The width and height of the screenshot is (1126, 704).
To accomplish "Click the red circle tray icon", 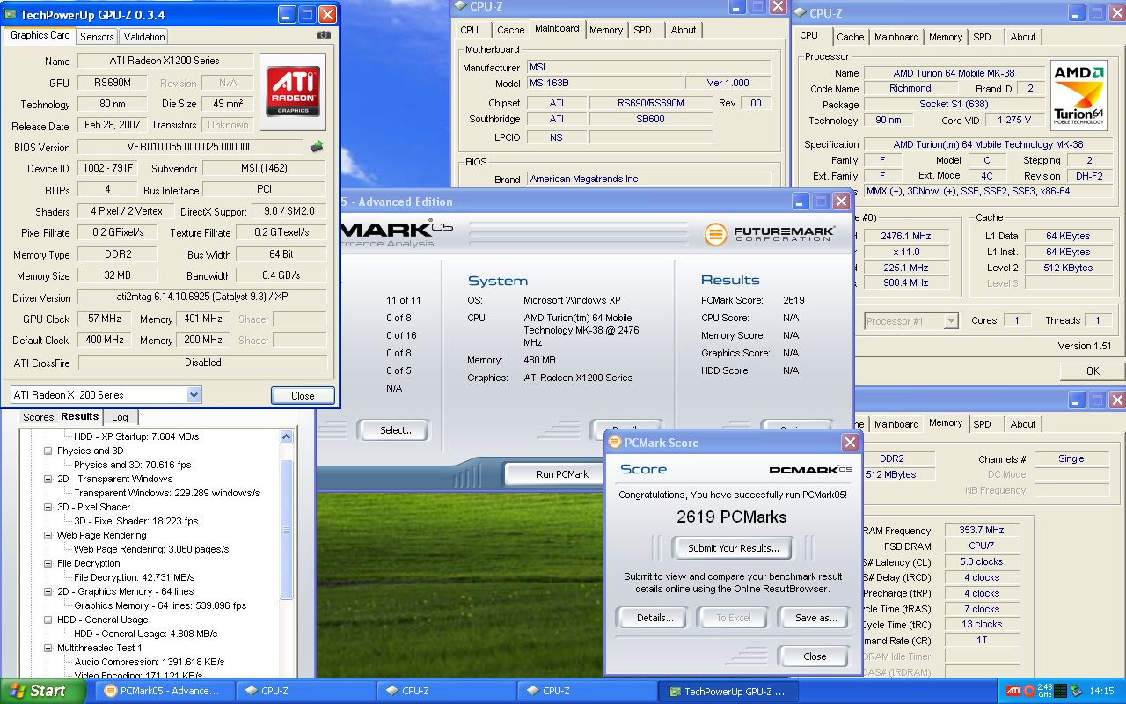I will (x=1029, y=691).
